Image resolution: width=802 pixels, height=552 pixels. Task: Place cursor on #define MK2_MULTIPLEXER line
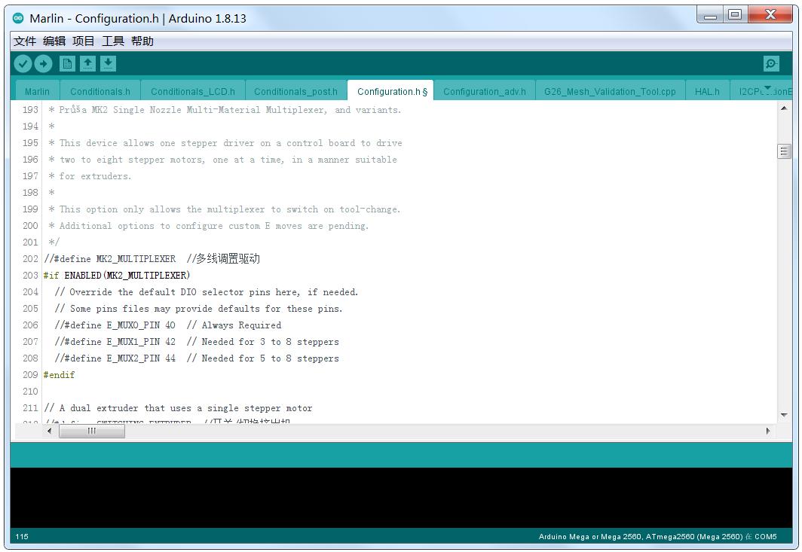click(x=136, y=259)
